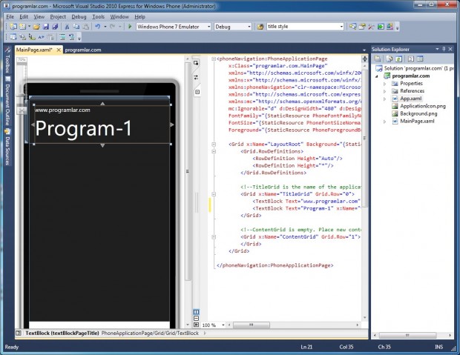Screen dimensions: 460x355
Task: Click the New Project toolbar icon
Action: [13, 27]
